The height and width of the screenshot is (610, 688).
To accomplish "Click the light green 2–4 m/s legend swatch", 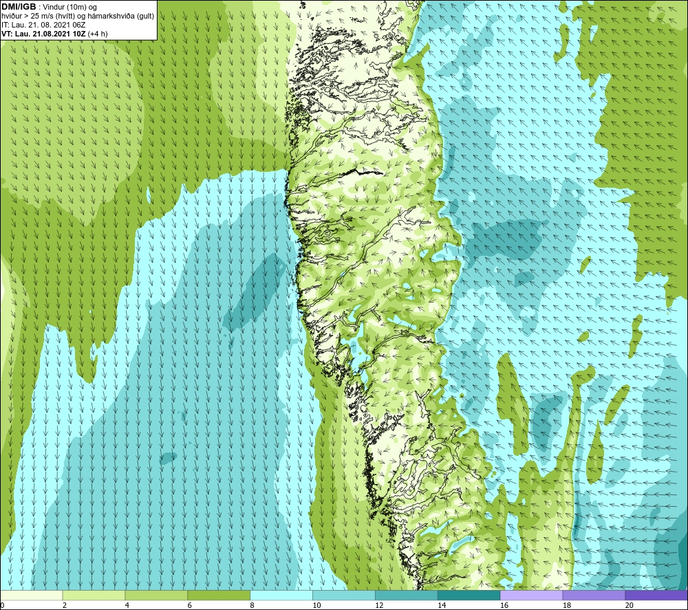I will tap(94, 595).
